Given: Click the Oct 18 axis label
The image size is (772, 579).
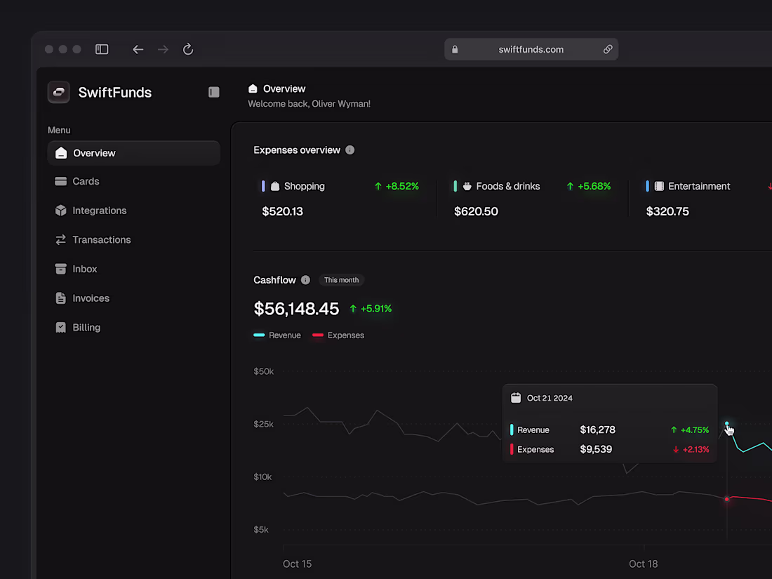Looking at the screenshot, I should (644, 564).
